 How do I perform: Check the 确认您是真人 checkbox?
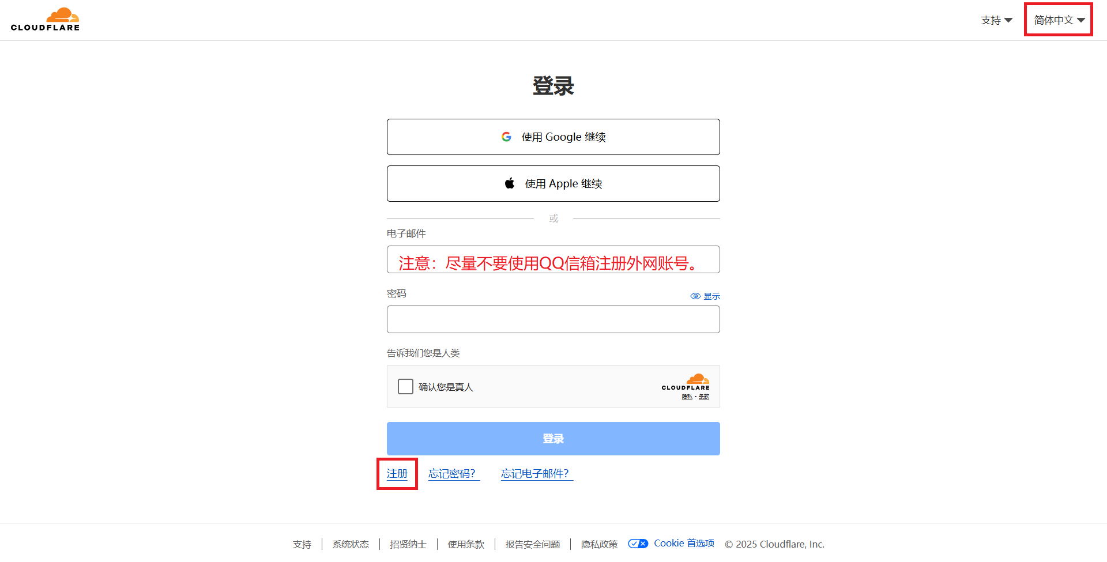[x=405, y=387]
